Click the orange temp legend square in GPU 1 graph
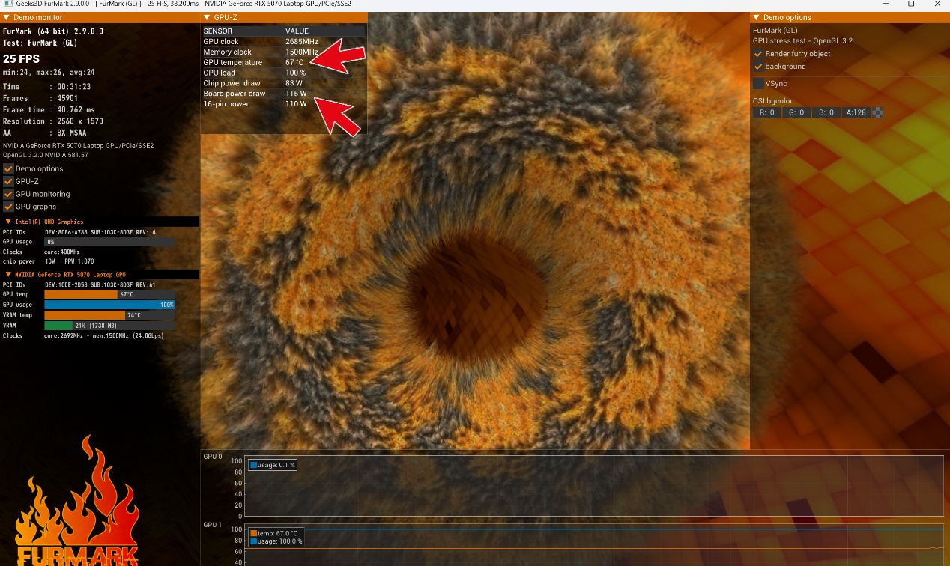 253,533
